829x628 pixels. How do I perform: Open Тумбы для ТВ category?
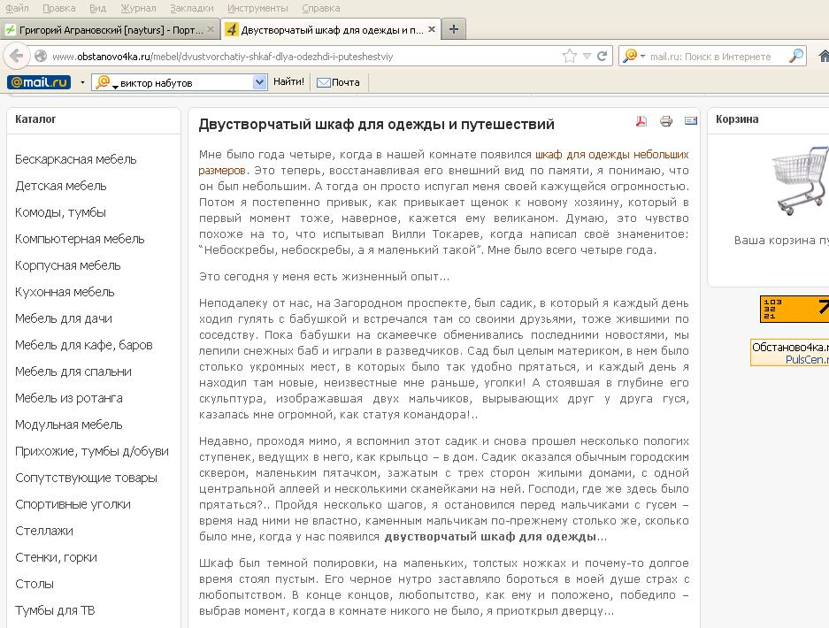55,610
